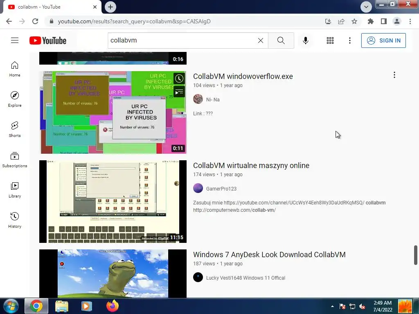Screen dimensions: 419x314
Task: Launch Windows Media Player from taskbar
Action: tap(86, 306)
